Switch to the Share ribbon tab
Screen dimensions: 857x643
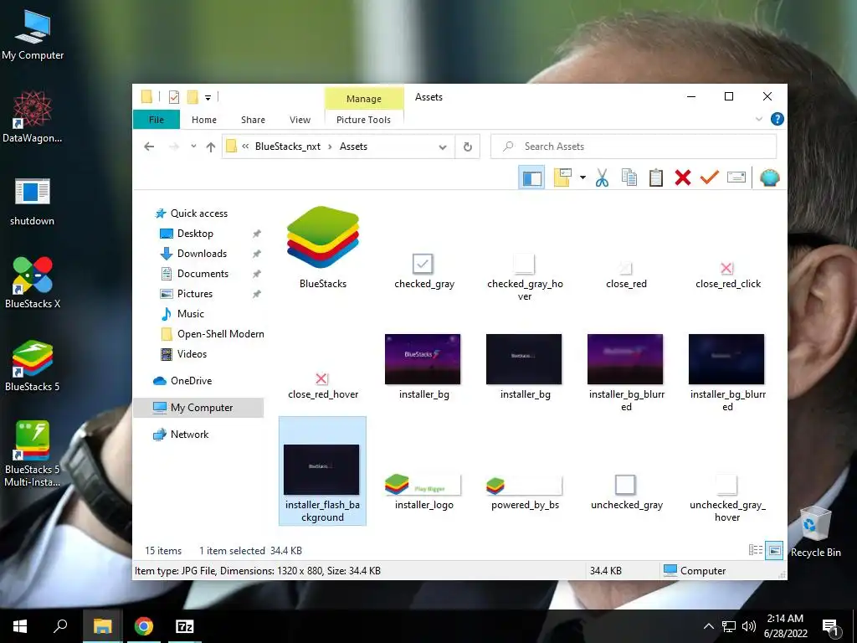253,120
